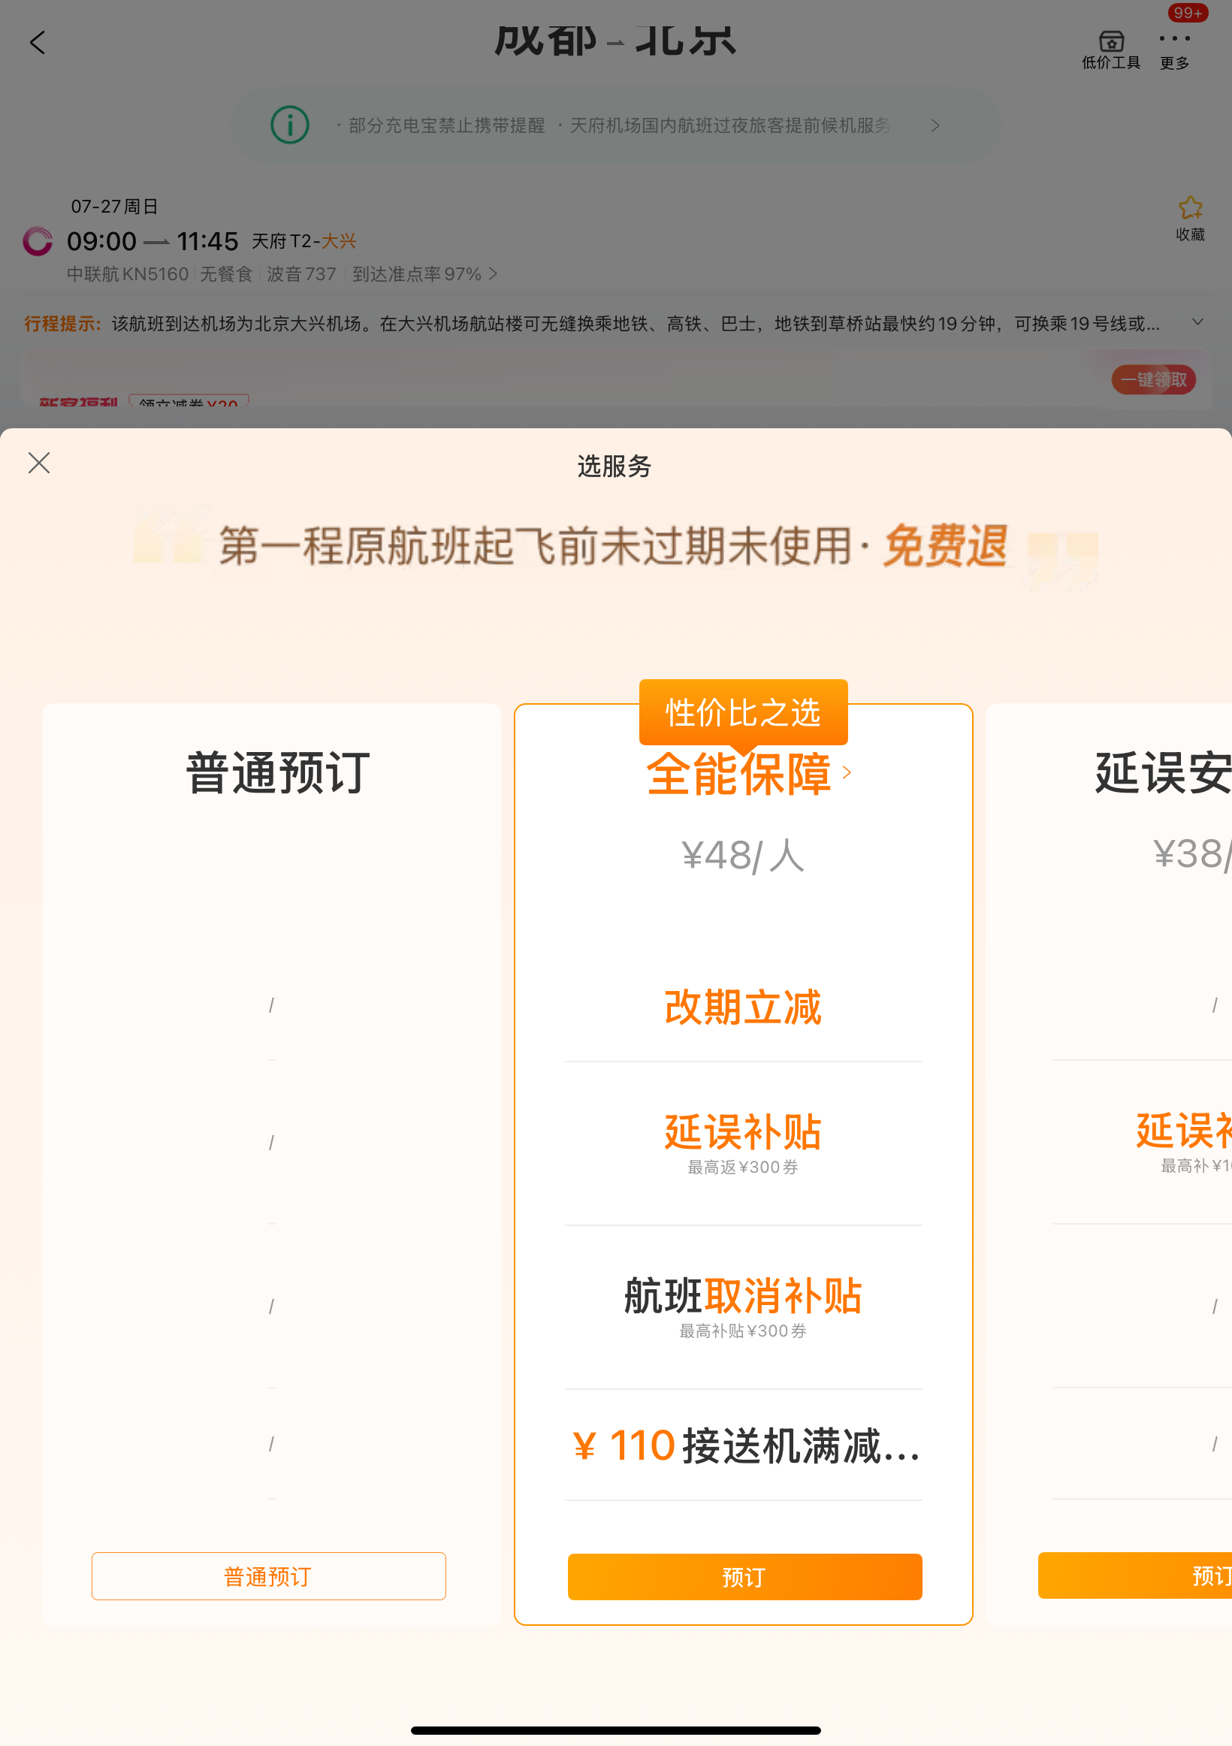Image resolution: width=1232 pixels, height=1746 pixels.
Task: Tap the 99+ notification badge
Action: (1187, 13)
